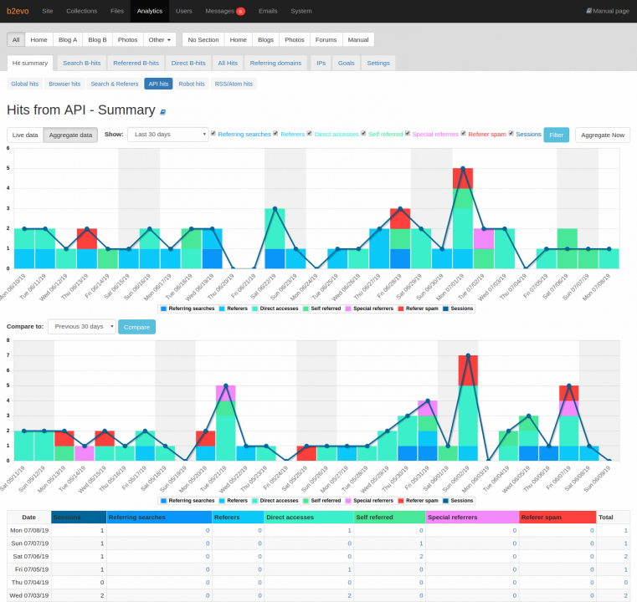Open the Files menu
Image resolution: width=637 pixels, height=602 pixels.
coord(117,11)
